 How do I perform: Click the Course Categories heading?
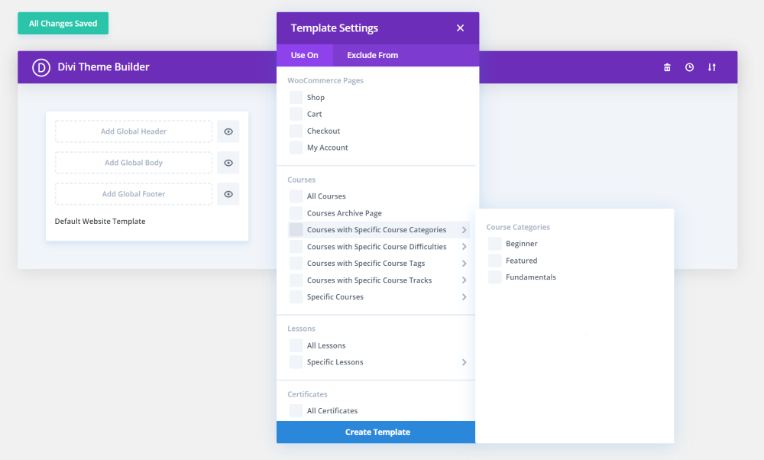coord(518,227)
